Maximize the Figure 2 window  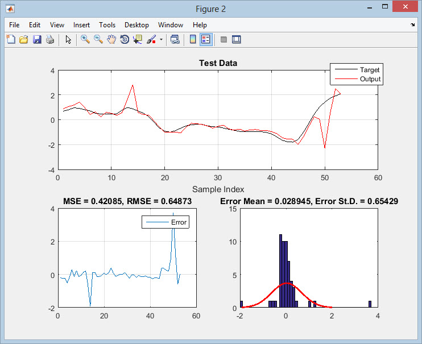click(385, 6)
